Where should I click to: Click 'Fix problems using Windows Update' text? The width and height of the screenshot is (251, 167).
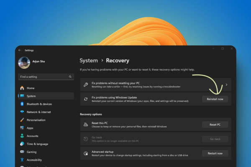[114, 97]
